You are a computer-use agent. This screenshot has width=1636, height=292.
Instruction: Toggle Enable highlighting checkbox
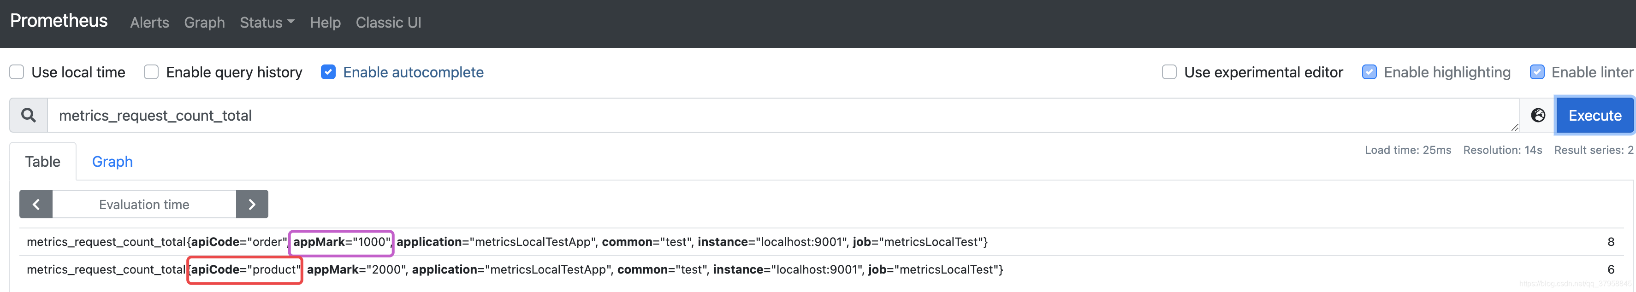click(x=1369, y=72)
